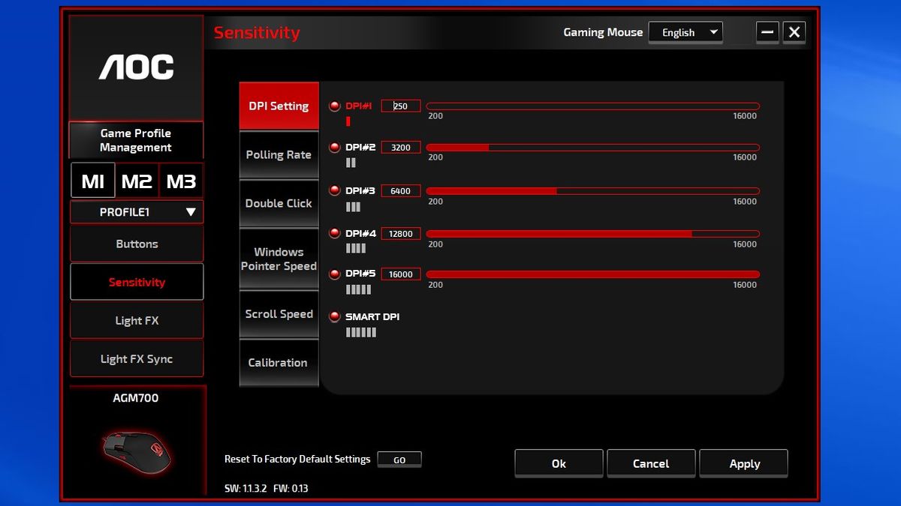Open the Buttons section
Image resolution: width=901 pixels, height=506 pixels.
(137, 244)
